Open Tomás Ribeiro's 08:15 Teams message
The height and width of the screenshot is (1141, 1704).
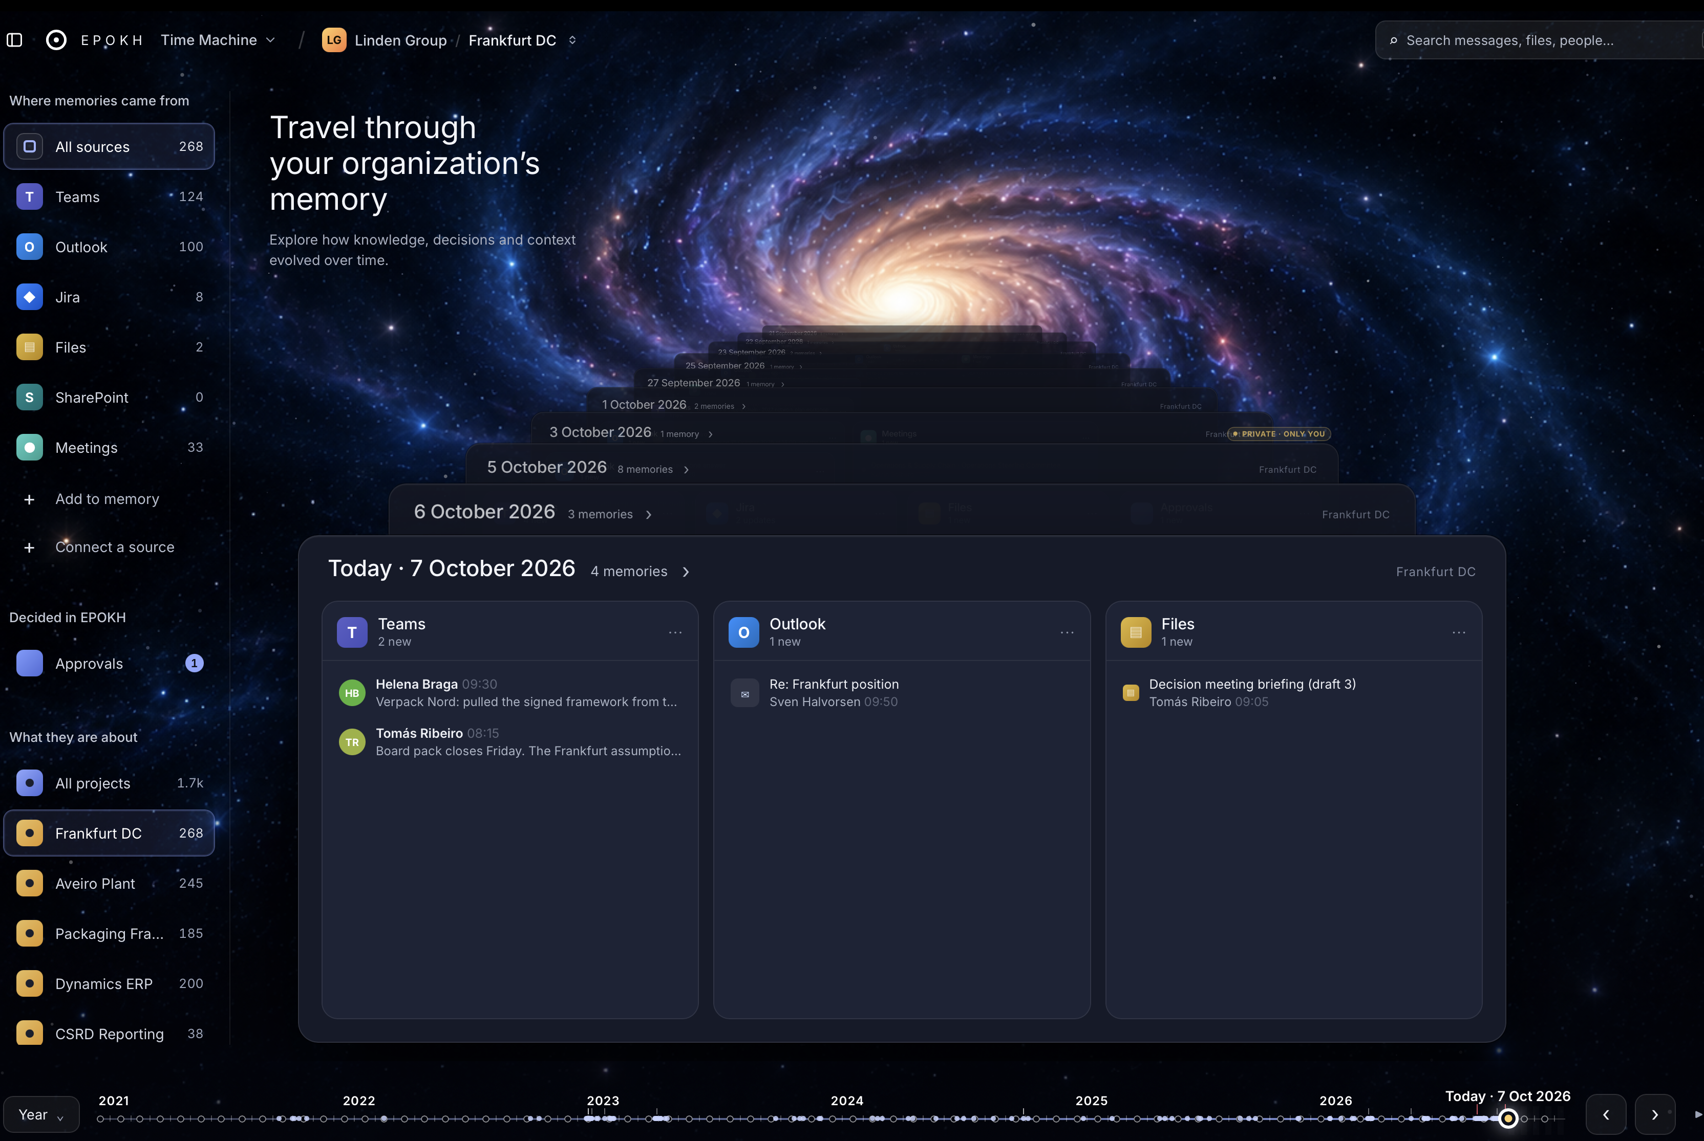tap(510, 742)
